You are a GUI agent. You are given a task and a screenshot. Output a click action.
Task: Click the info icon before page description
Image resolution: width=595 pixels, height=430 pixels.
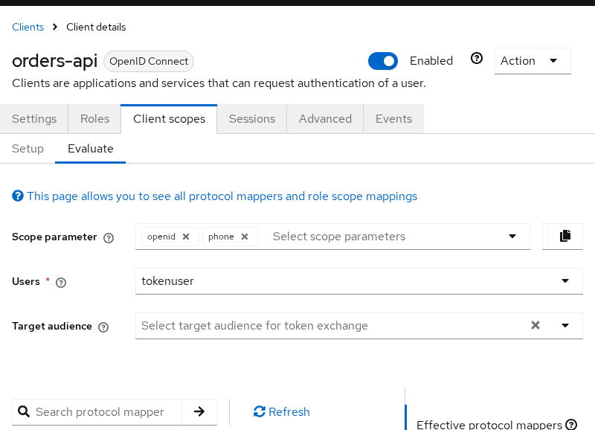click(18, 196)
